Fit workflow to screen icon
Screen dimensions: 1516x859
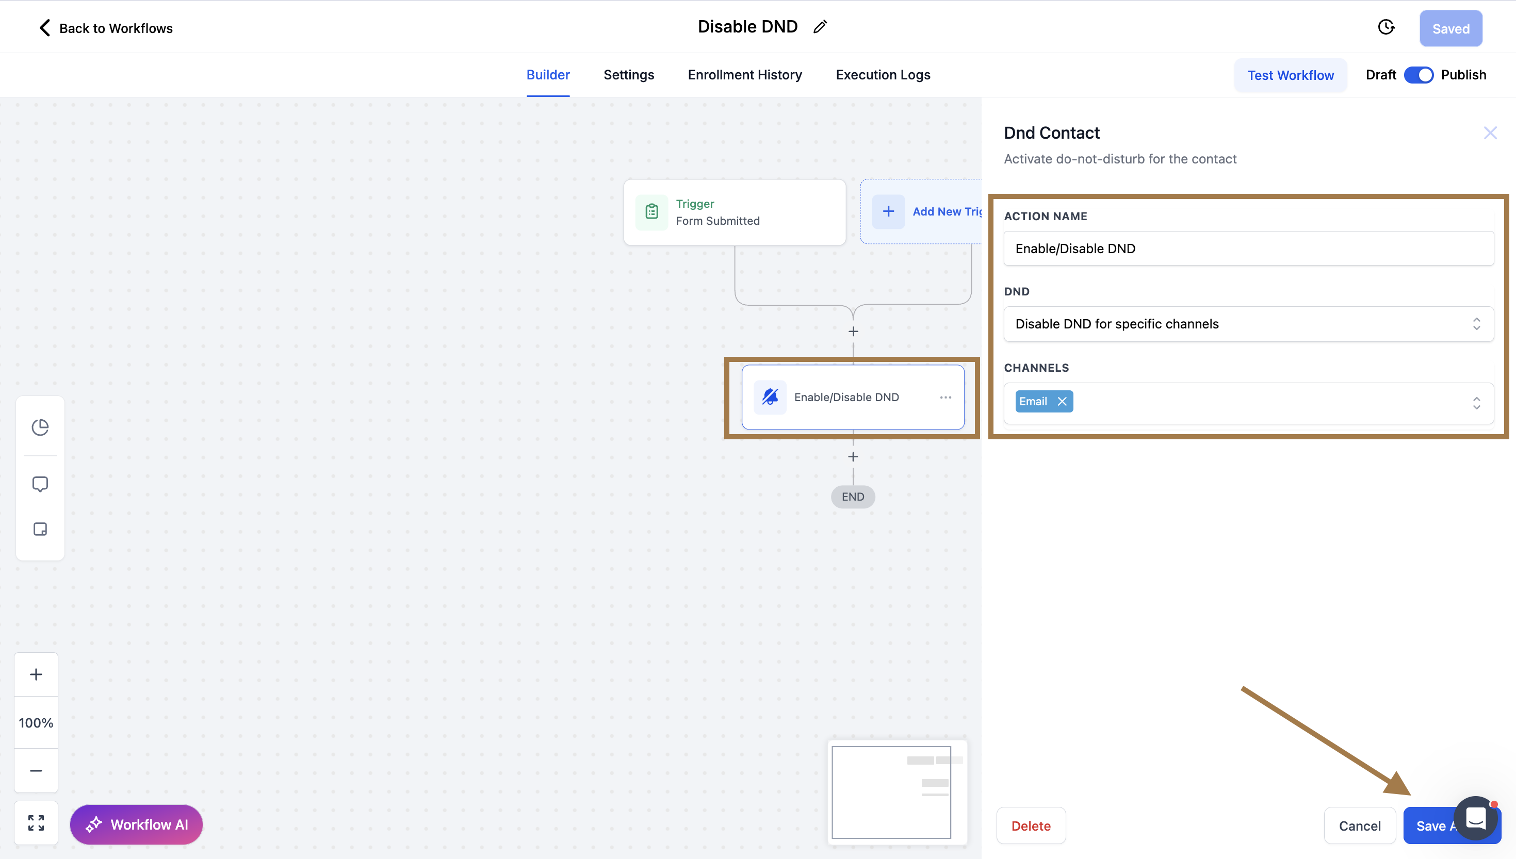tap(36, 823)
